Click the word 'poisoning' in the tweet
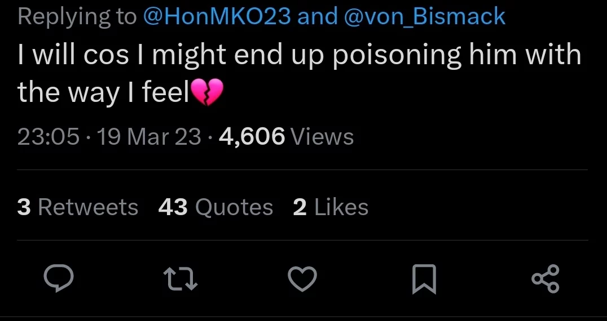Image resolution: width=607 pixels, height=321 pixels. pyautogui.click(x=397, y=56)
